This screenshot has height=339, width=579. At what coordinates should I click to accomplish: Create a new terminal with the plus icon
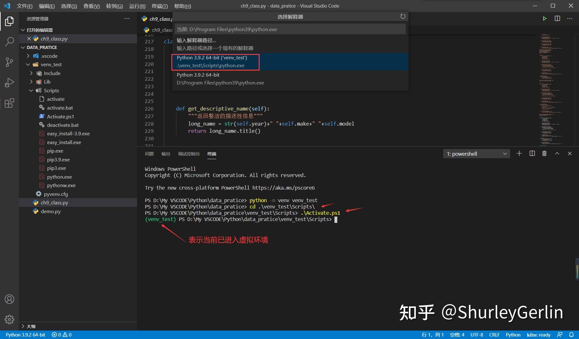[x=519, y=153]
